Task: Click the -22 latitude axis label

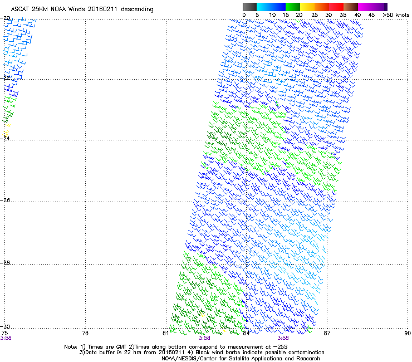Action: (x=5, y=78)
